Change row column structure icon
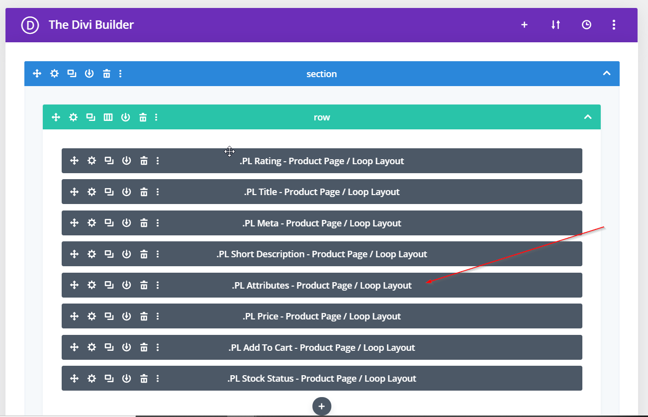The height and width of the screenshot is (417, 648). point(108,117)
